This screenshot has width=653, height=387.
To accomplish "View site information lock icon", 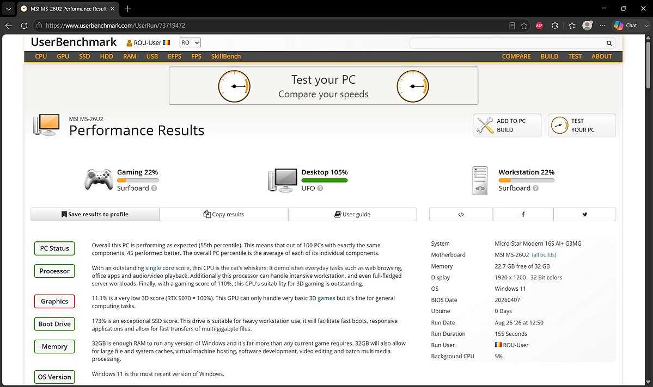I will (39, 26).
